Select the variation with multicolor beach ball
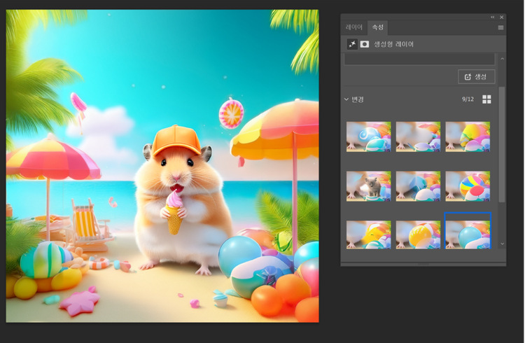The height and width of the screenshot is (343, 525). click(468, 186)
